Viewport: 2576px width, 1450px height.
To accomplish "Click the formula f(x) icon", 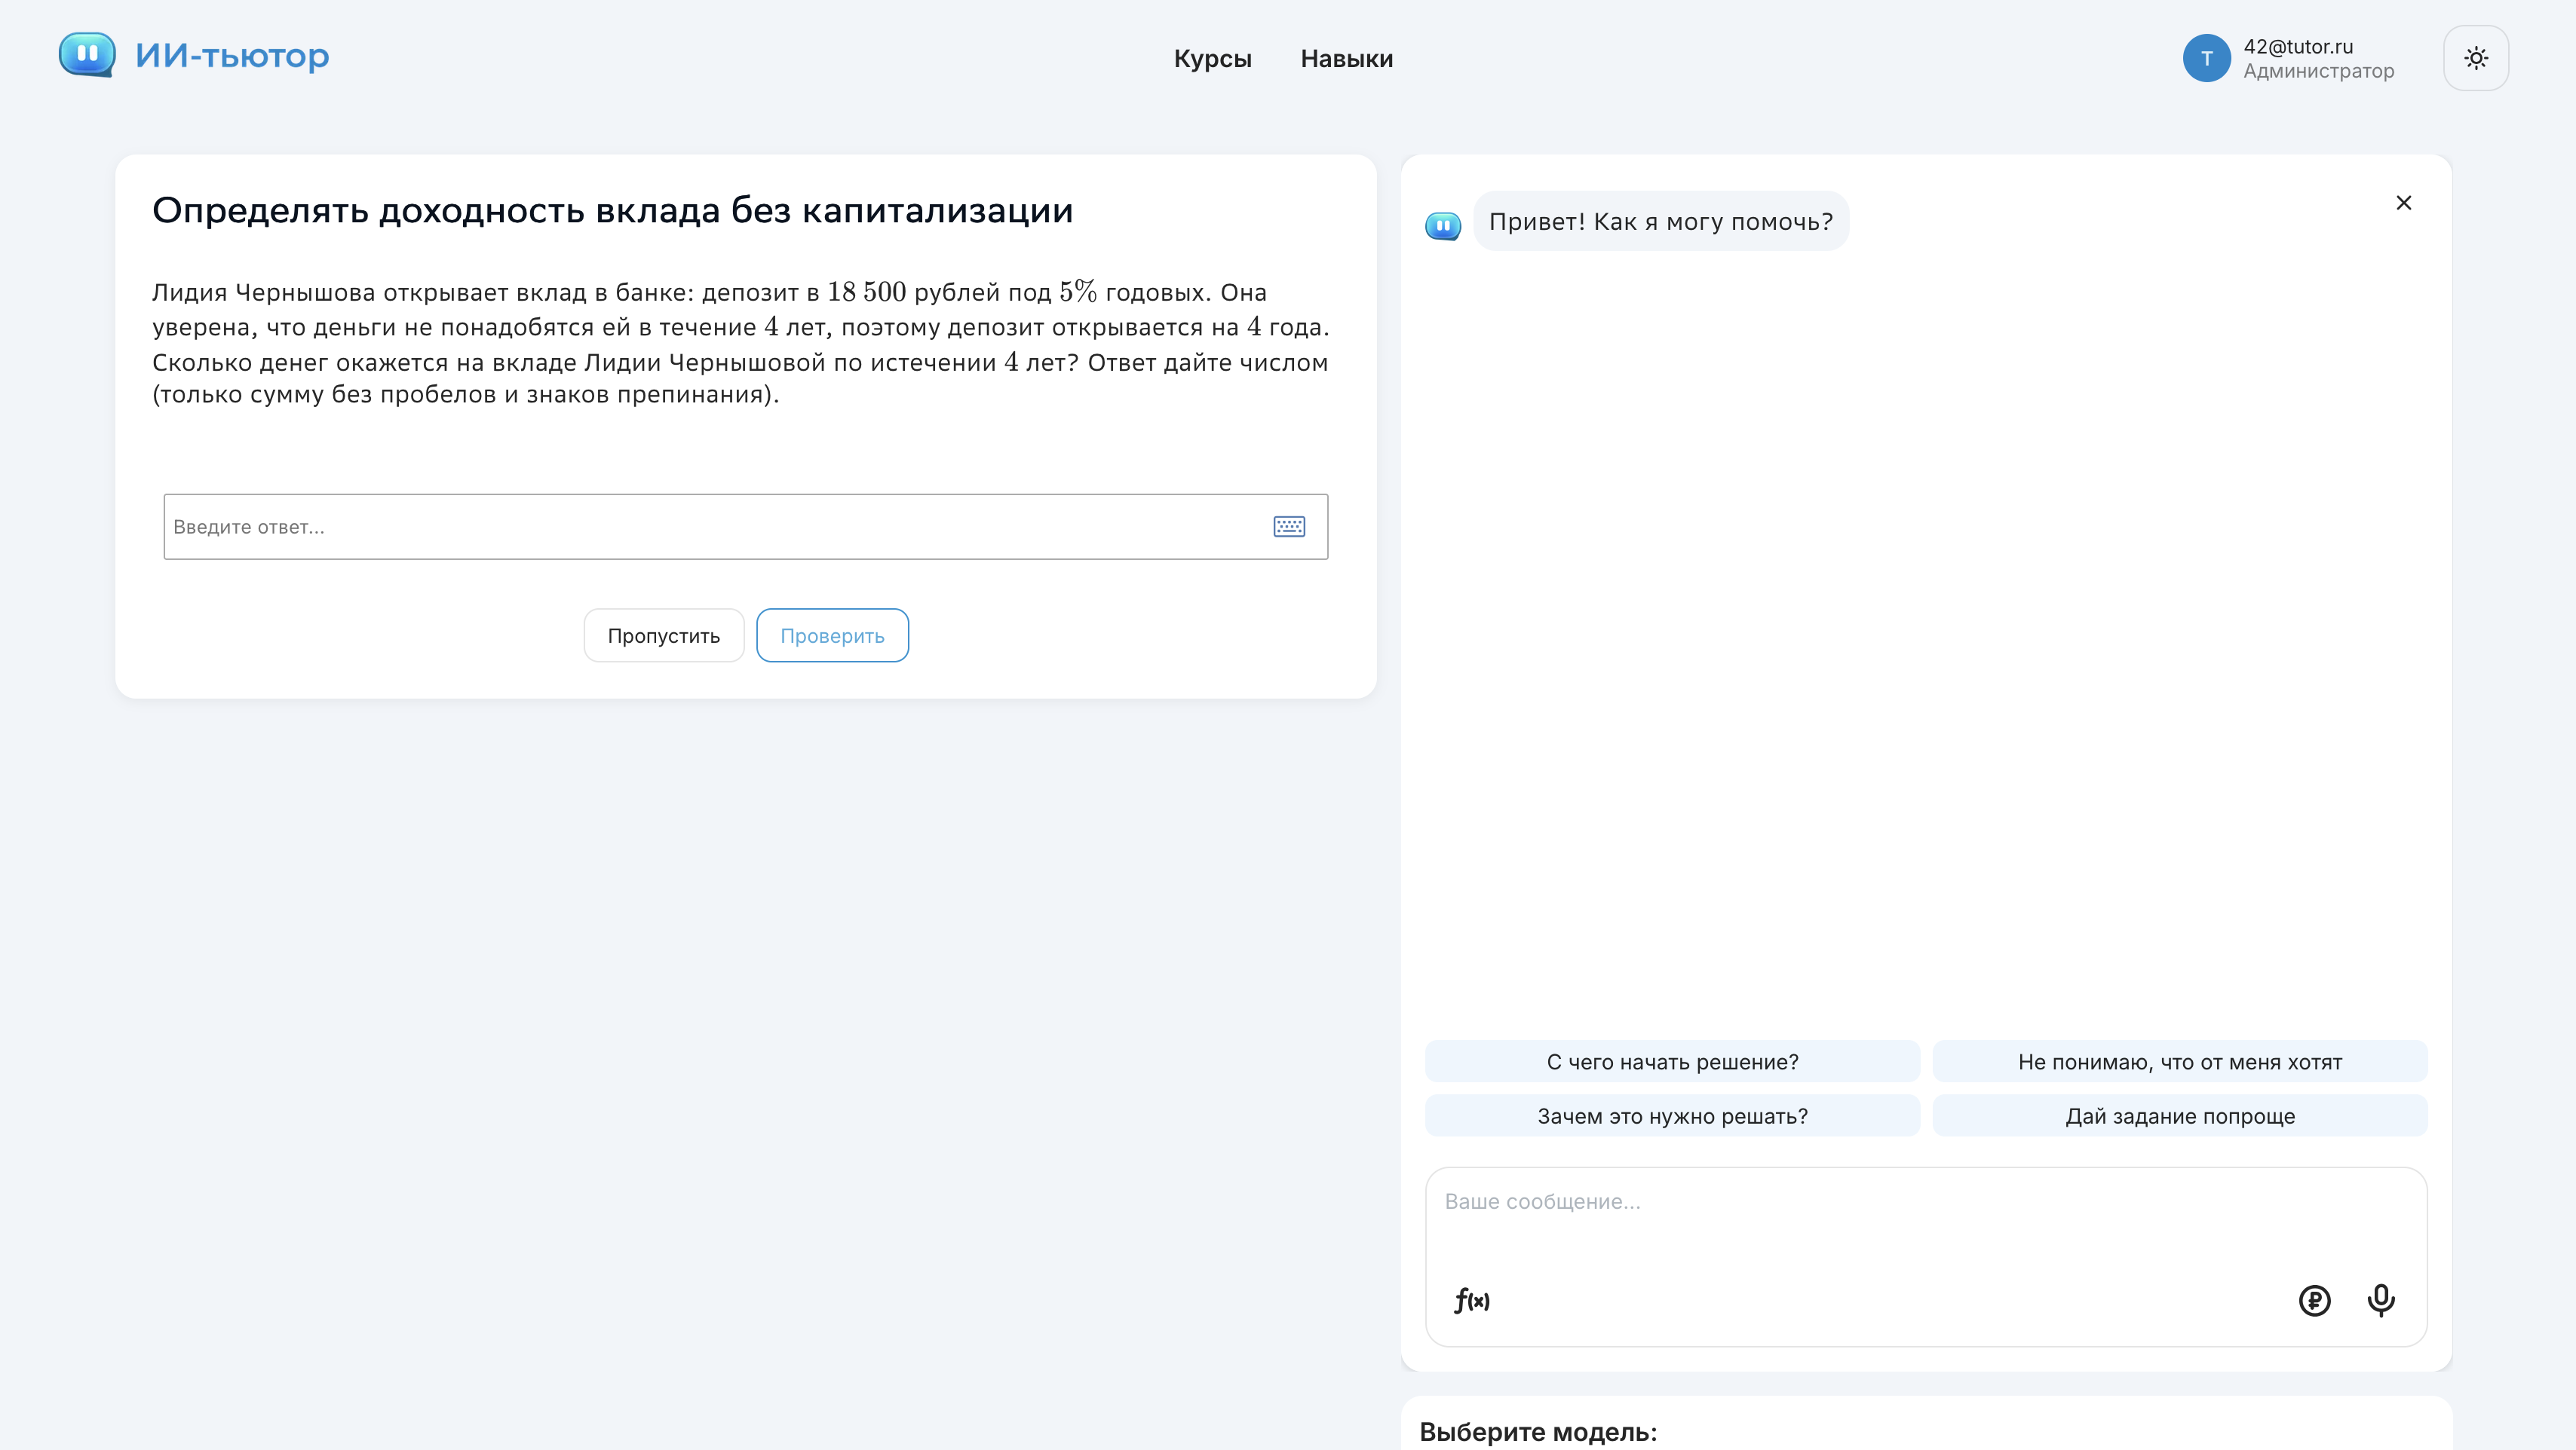I will [x=1471, y=1300].
